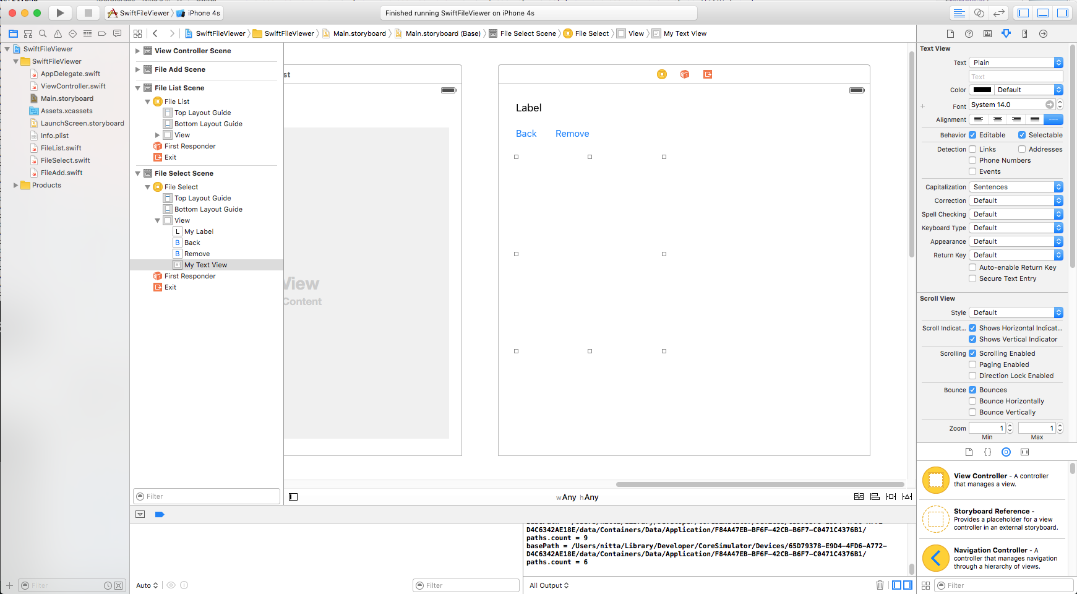Select FileSelect.swift in project navigator
The width and height of the screenshot is (1077, 594).
[65, 160]
